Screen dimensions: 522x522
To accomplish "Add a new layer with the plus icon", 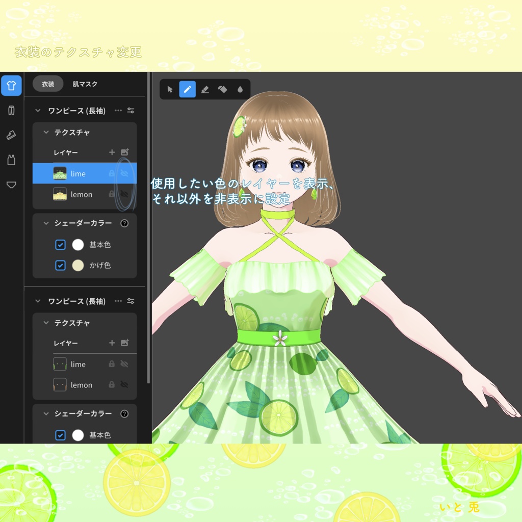I will (112, 152).
